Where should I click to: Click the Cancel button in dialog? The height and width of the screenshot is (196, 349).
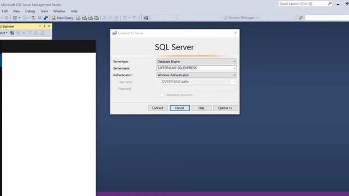pyautogui.click(x=179, y=108)
